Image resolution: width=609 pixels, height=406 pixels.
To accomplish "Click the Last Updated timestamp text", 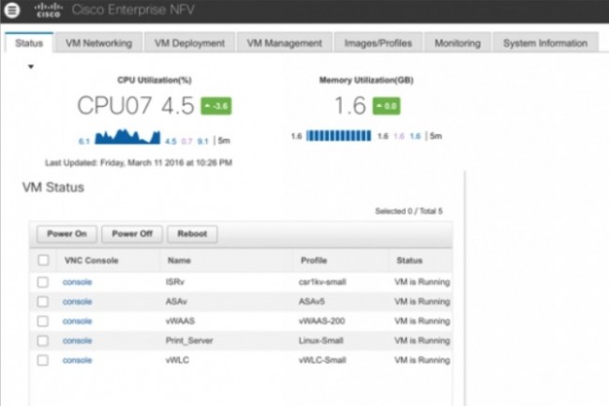I will tap(139, 162).
